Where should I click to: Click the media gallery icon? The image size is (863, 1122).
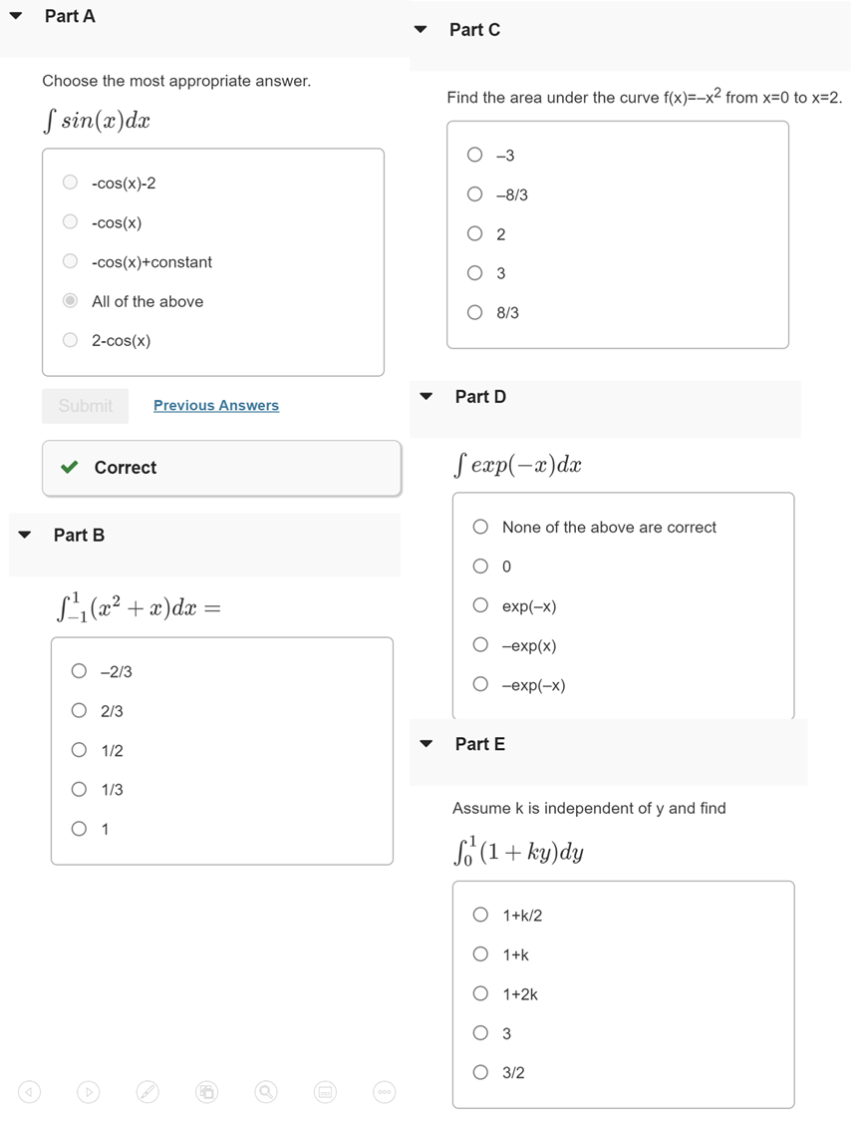[206, 1092]
